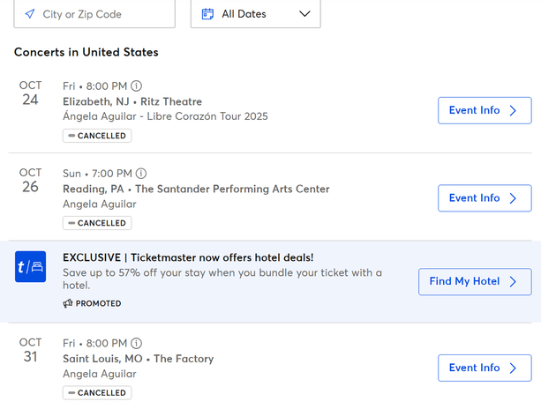Click the Exclusive hotel deals headline
541x409 pixels.
point(188,258)
